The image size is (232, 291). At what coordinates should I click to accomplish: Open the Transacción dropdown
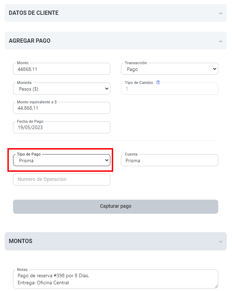170,69
